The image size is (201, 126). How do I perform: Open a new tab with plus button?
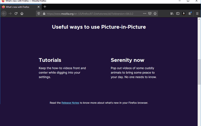coord(45,7)
